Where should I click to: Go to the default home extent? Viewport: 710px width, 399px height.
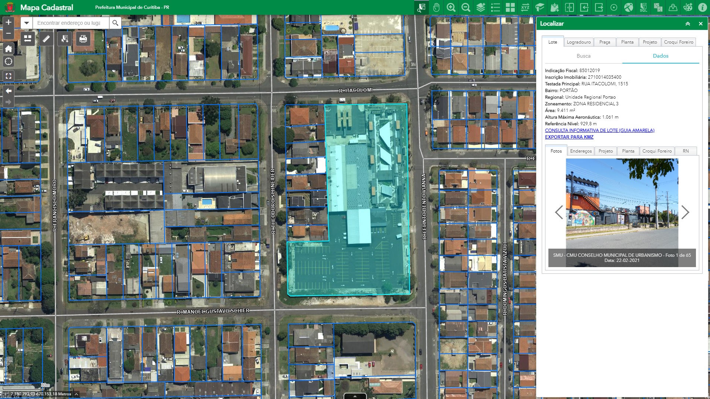(x=9, y=48)
